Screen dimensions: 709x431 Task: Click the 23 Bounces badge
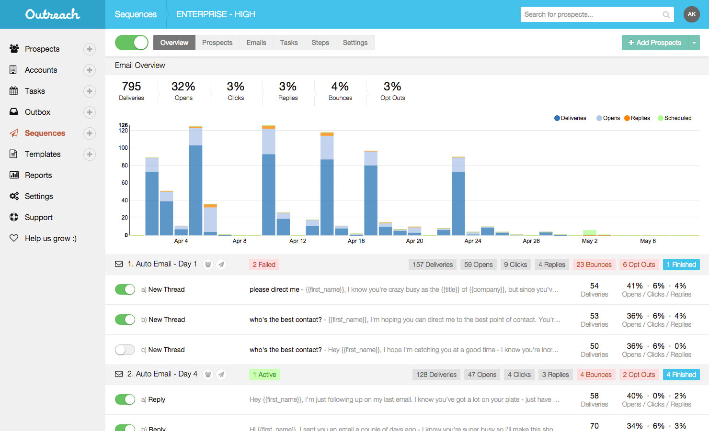[x=594, y=265]
